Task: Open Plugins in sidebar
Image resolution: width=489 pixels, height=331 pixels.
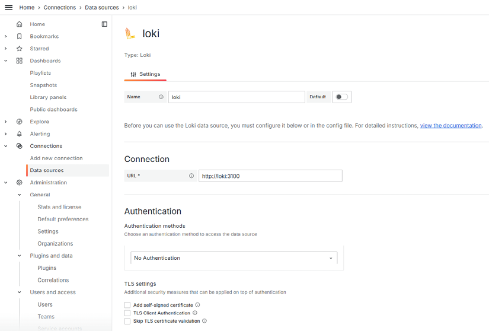Action: coord(47,268)
